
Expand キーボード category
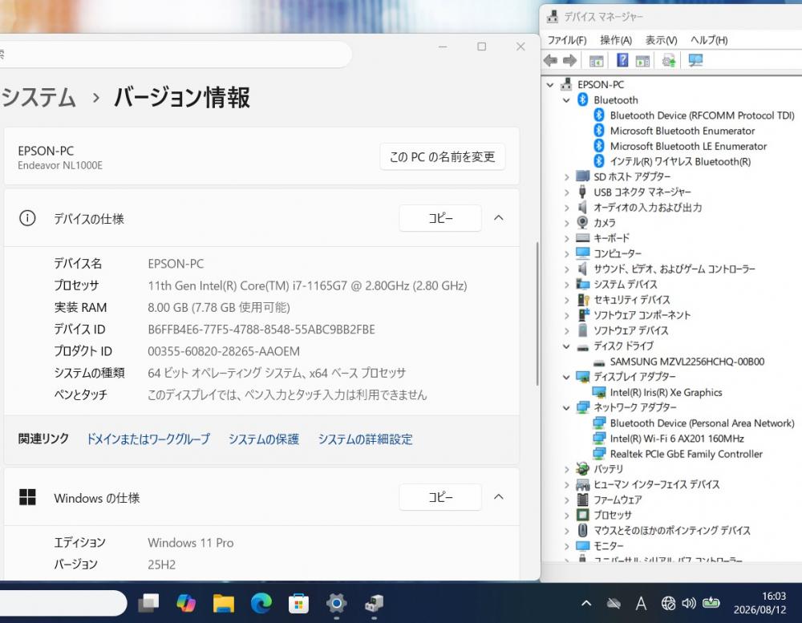pos(566,238)
